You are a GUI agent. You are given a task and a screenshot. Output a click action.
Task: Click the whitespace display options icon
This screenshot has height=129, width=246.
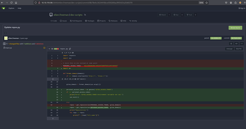click(231, 44)
